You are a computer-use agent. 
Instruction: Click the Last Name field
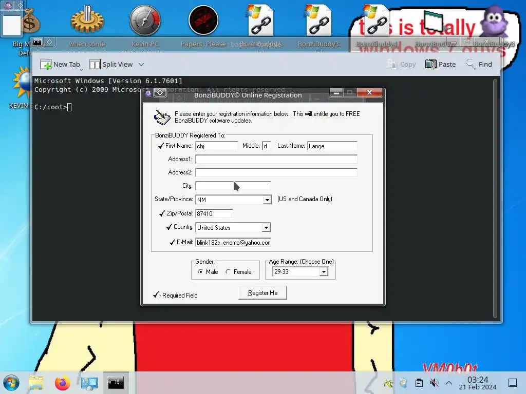click(332, 146)
